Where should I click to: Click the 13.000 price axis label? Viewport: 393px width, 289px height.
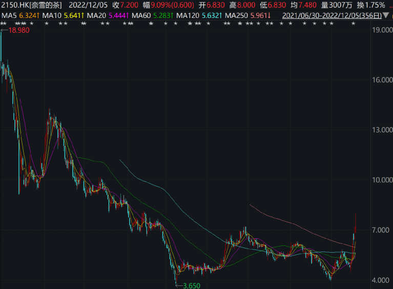(x=382, y=130)
